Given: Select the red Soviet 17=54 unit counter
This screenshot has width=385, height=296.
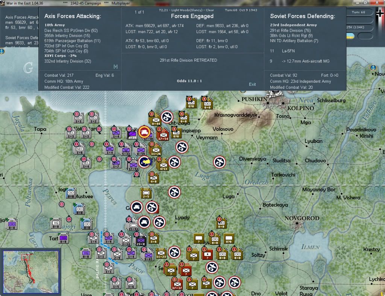Looking at the screenshot, I should tap(163, 136).
